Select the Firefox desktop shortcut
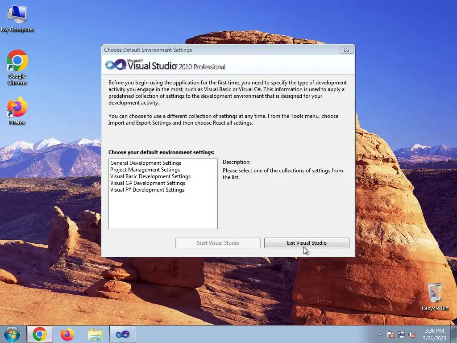This screenshot has height=343, width=457. coord(17,111)
